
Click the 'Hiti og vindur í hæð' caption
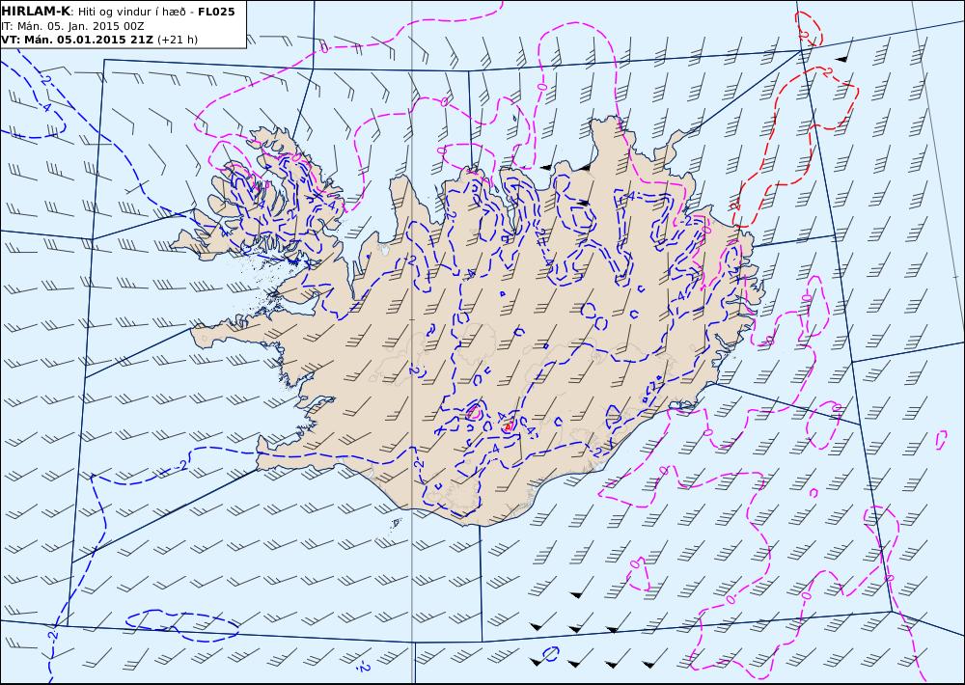pyautogui.click(x=132, y=12)
